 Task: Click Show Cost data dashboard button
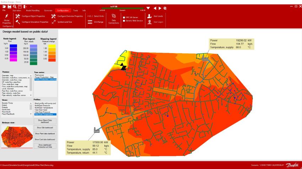[45, 140]
